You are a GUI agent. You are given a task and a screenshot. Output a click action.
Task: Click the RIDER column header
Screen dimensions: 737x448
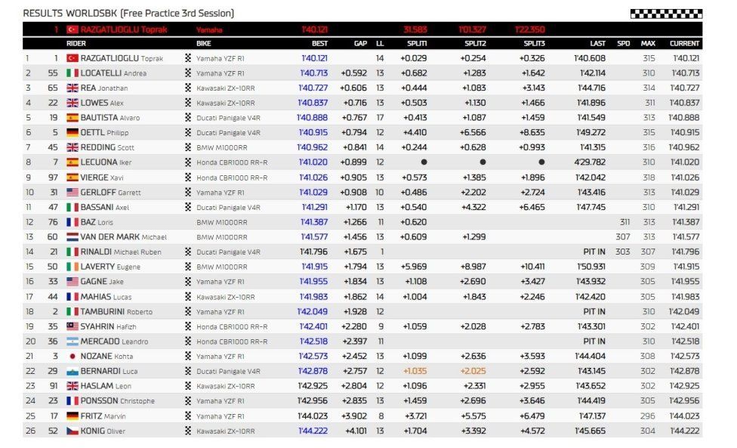point(76,43)
